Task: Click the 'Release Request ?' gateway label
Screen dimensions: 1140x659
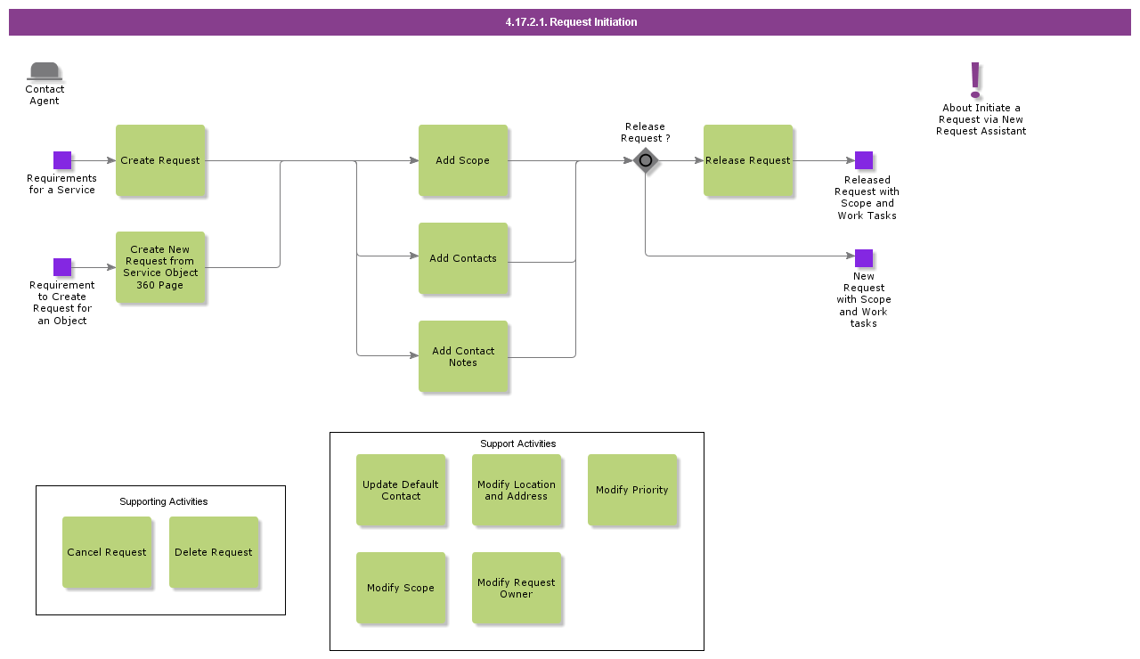Action: pyautogui.click(x=646, y=133)
